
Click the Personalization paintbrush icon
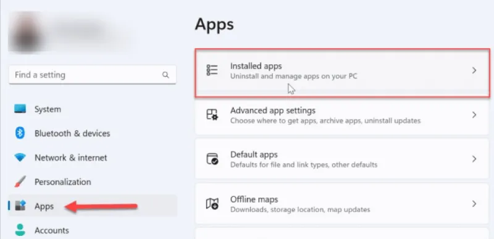coord(20,182)
